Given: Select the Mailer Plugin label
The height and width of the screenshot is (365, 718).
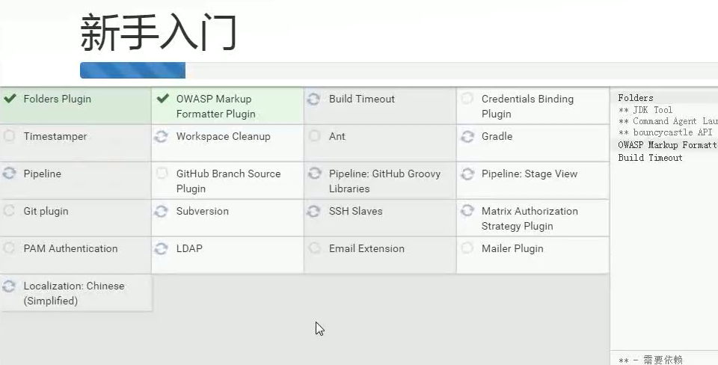Looking at the screenshot, I should 512,248.
